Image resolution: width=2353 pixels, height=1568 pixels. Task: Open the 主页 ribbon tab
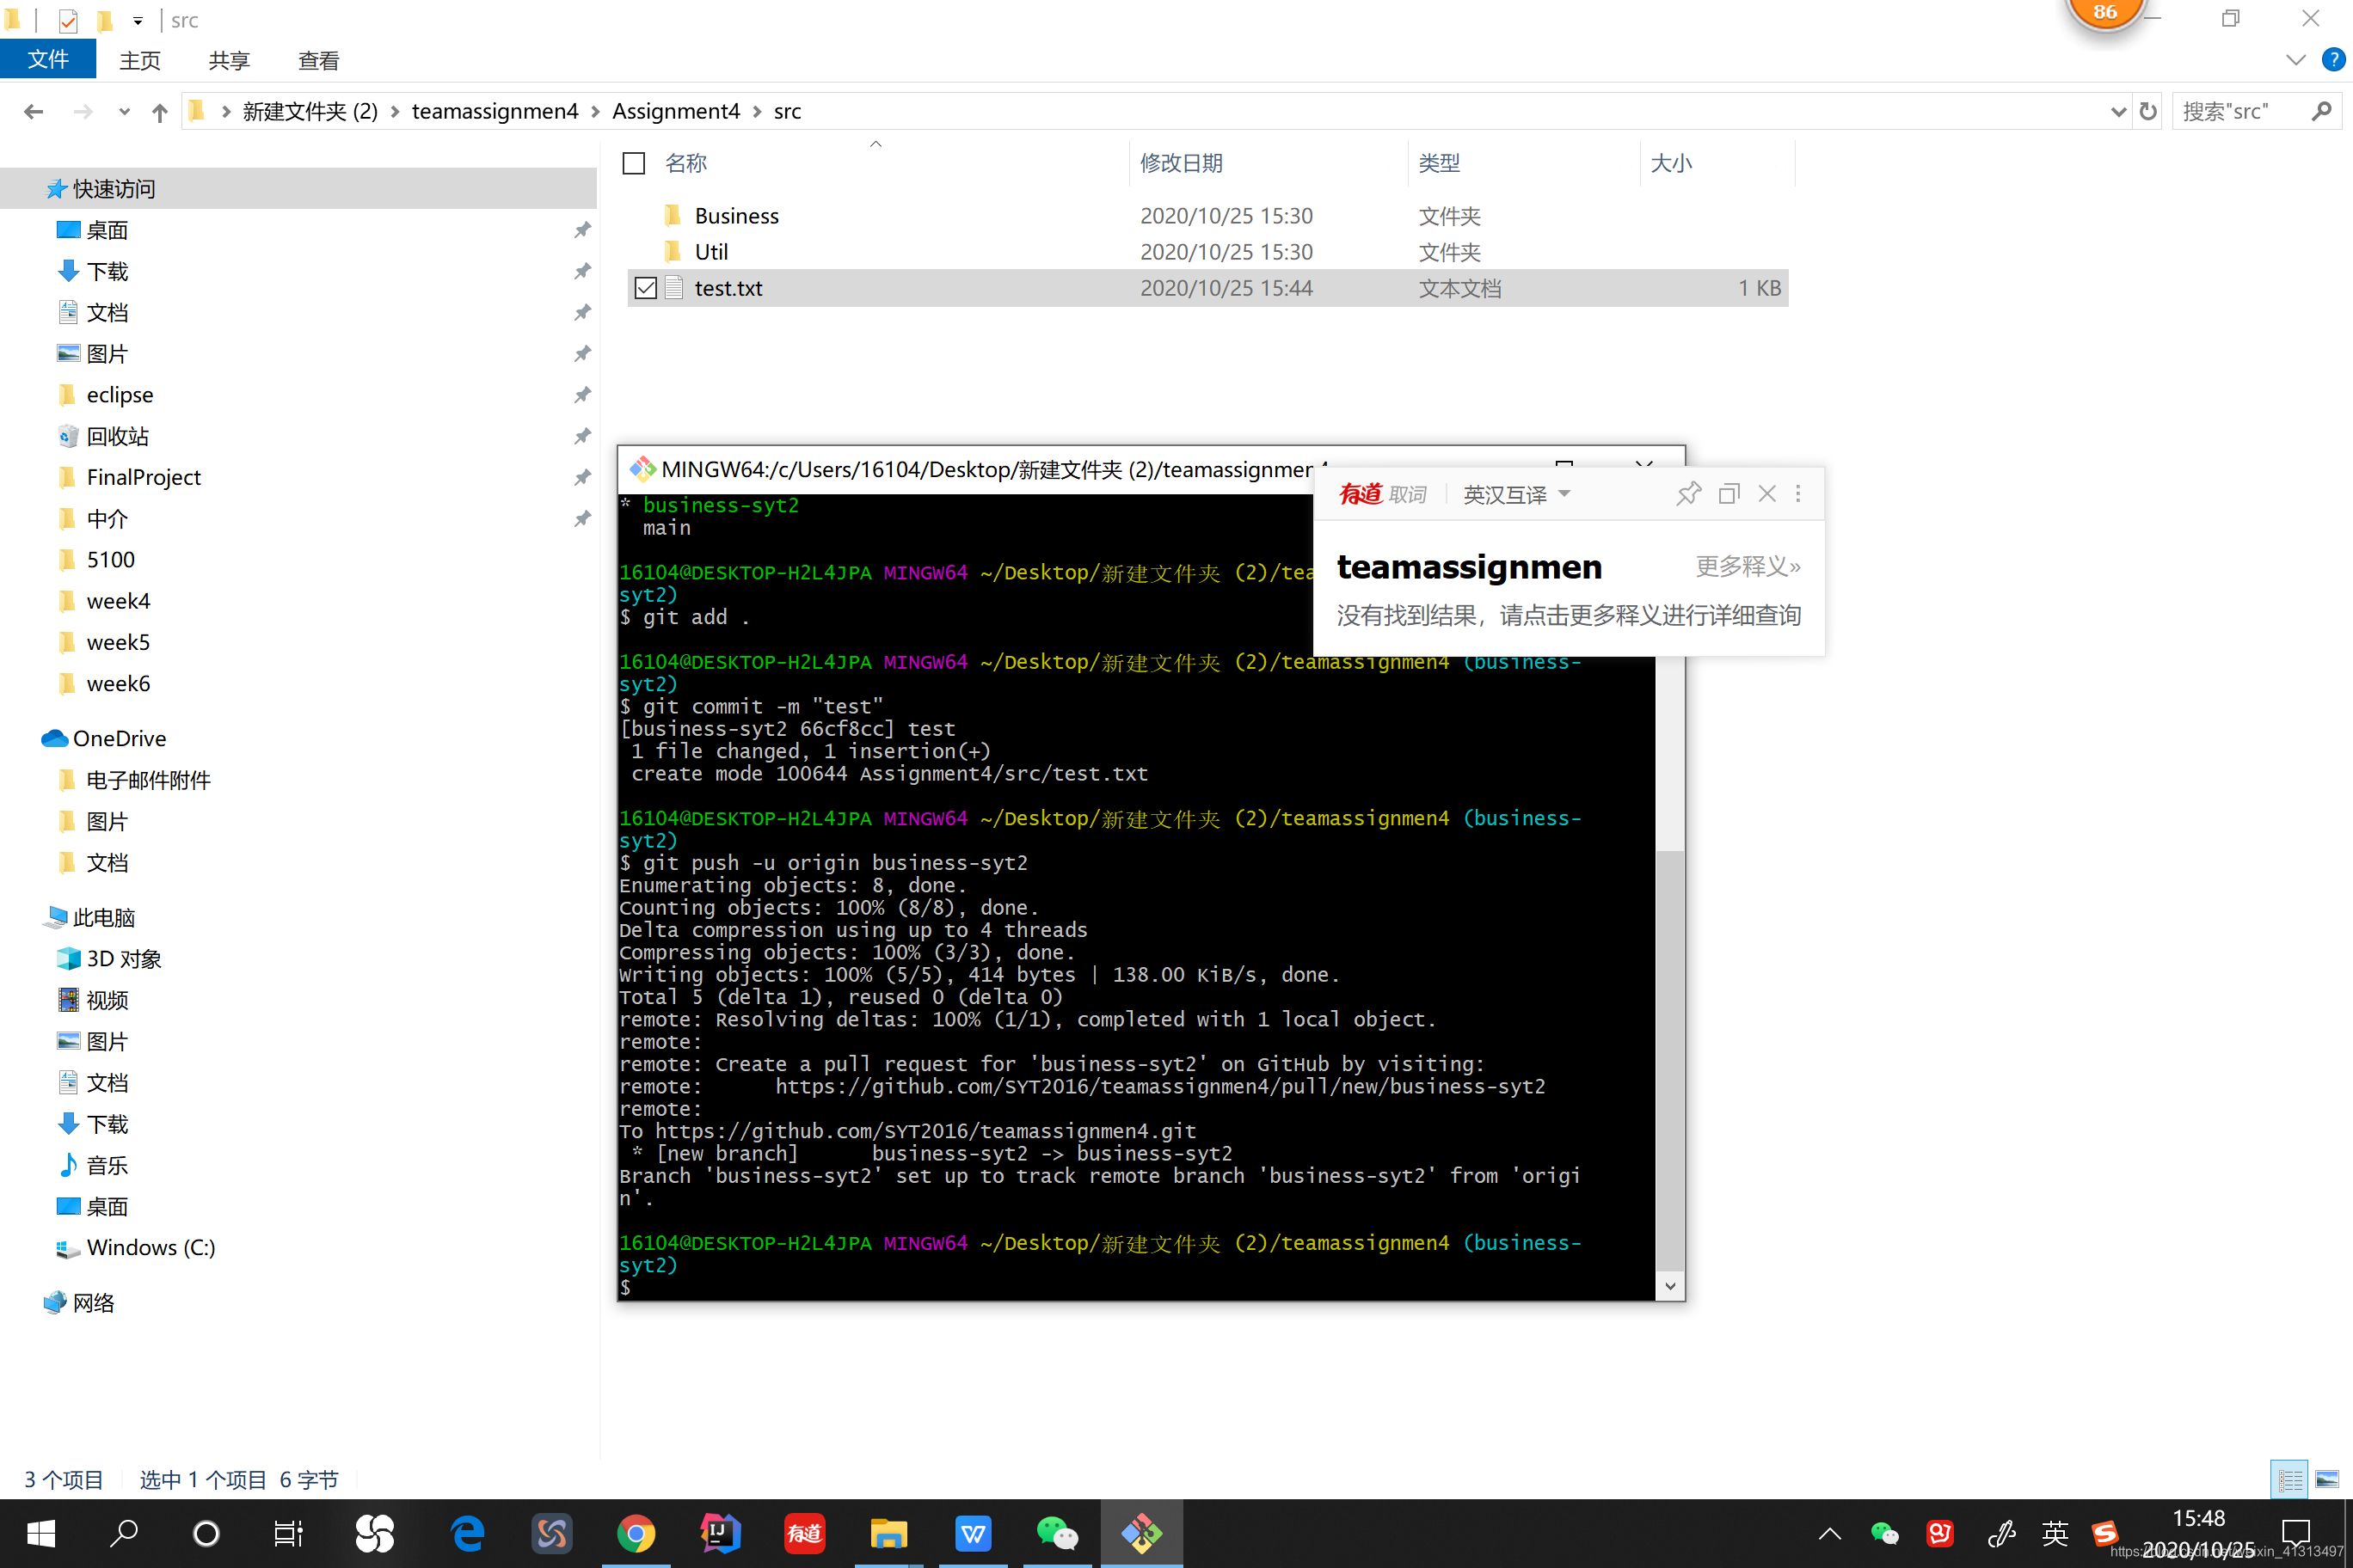click(x=140, y=60)
